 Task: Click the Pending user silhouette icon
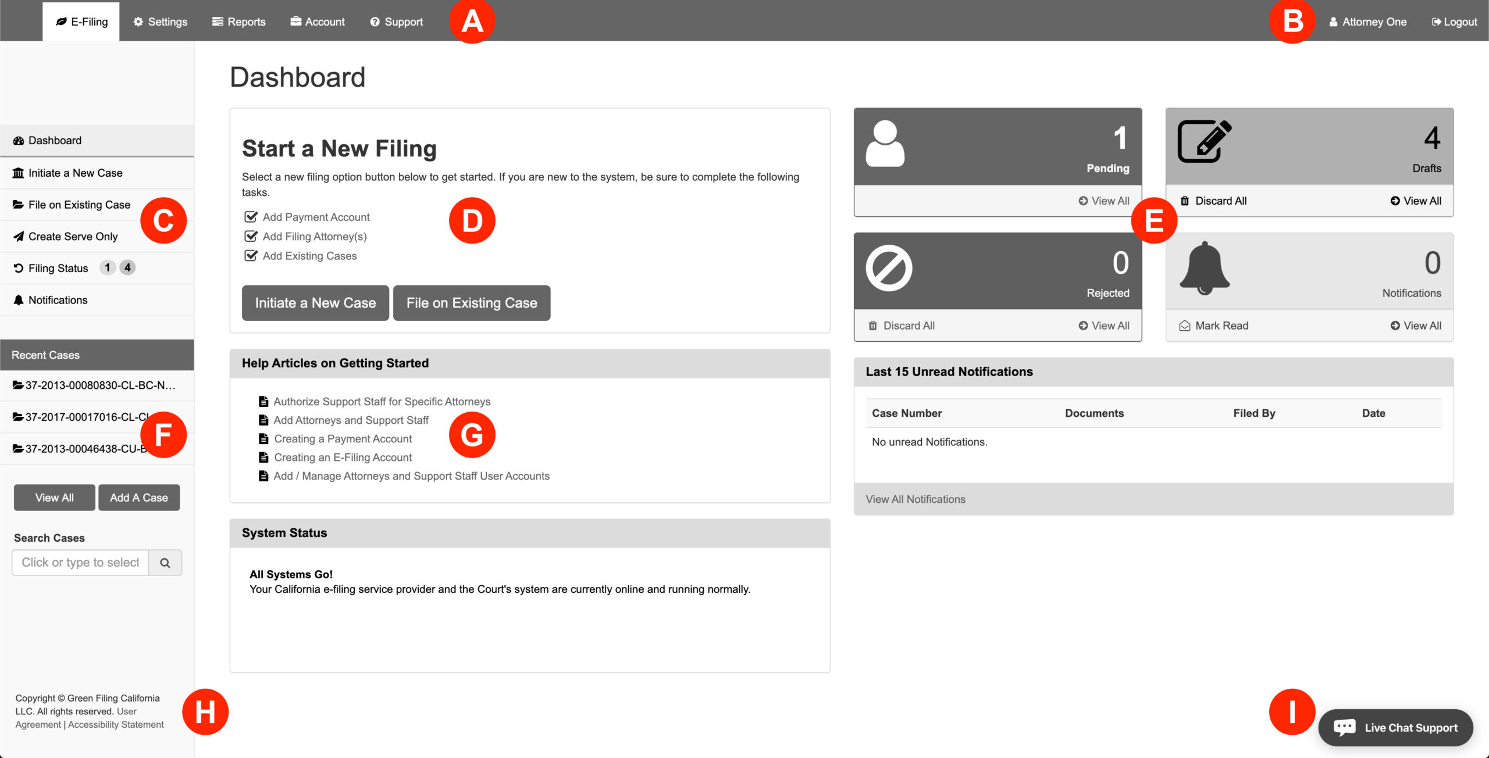(885, 144)
